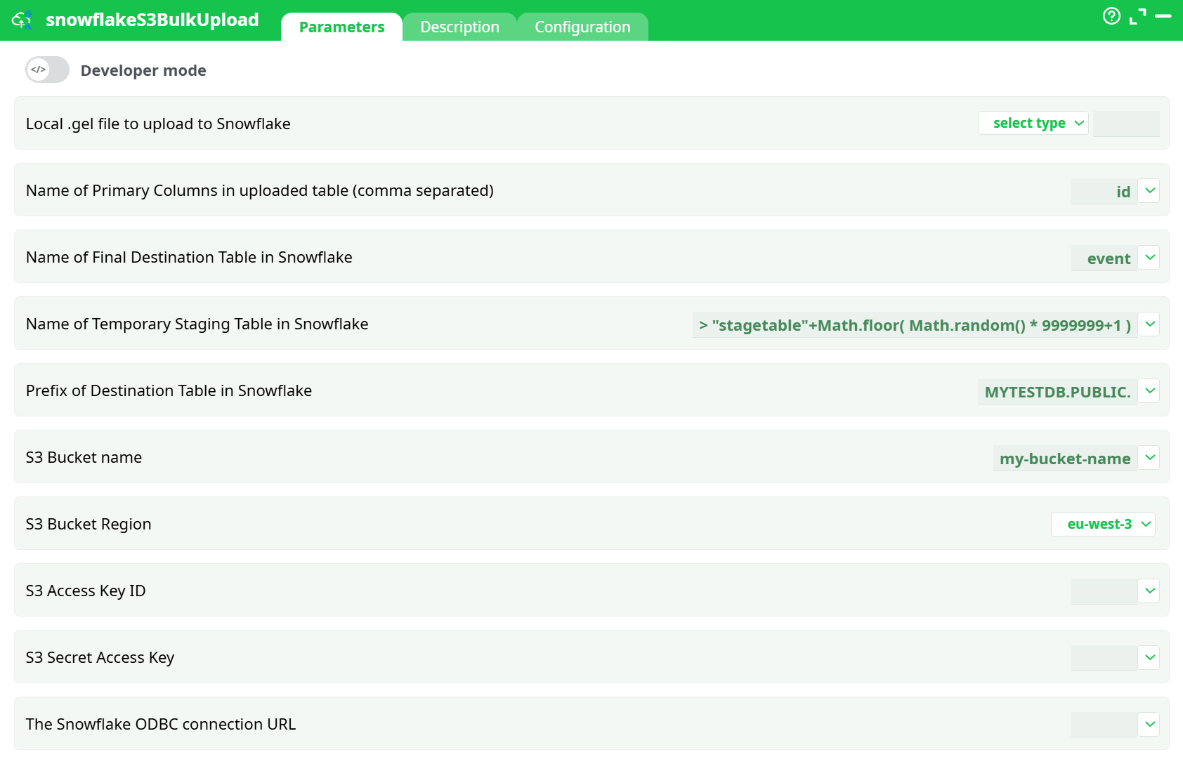Click the snowflakeS3BulkUpload cloud upload logo

tap(22, 20)
